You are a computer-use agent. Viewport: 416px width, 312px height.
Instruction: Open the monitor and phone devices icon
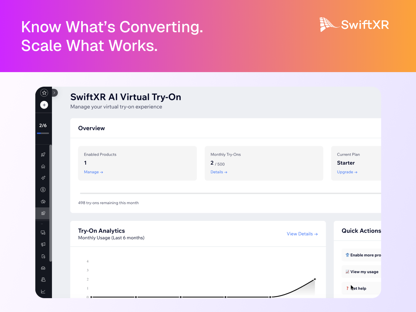click(43, 233)
